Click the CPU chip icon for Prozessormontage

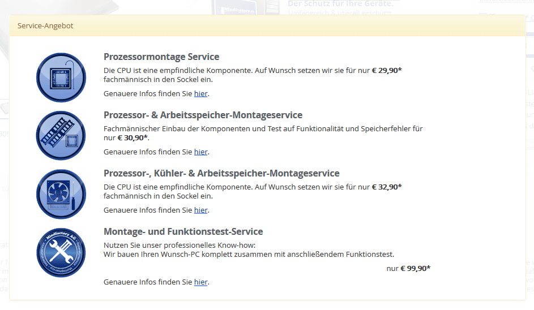(61, 77)
